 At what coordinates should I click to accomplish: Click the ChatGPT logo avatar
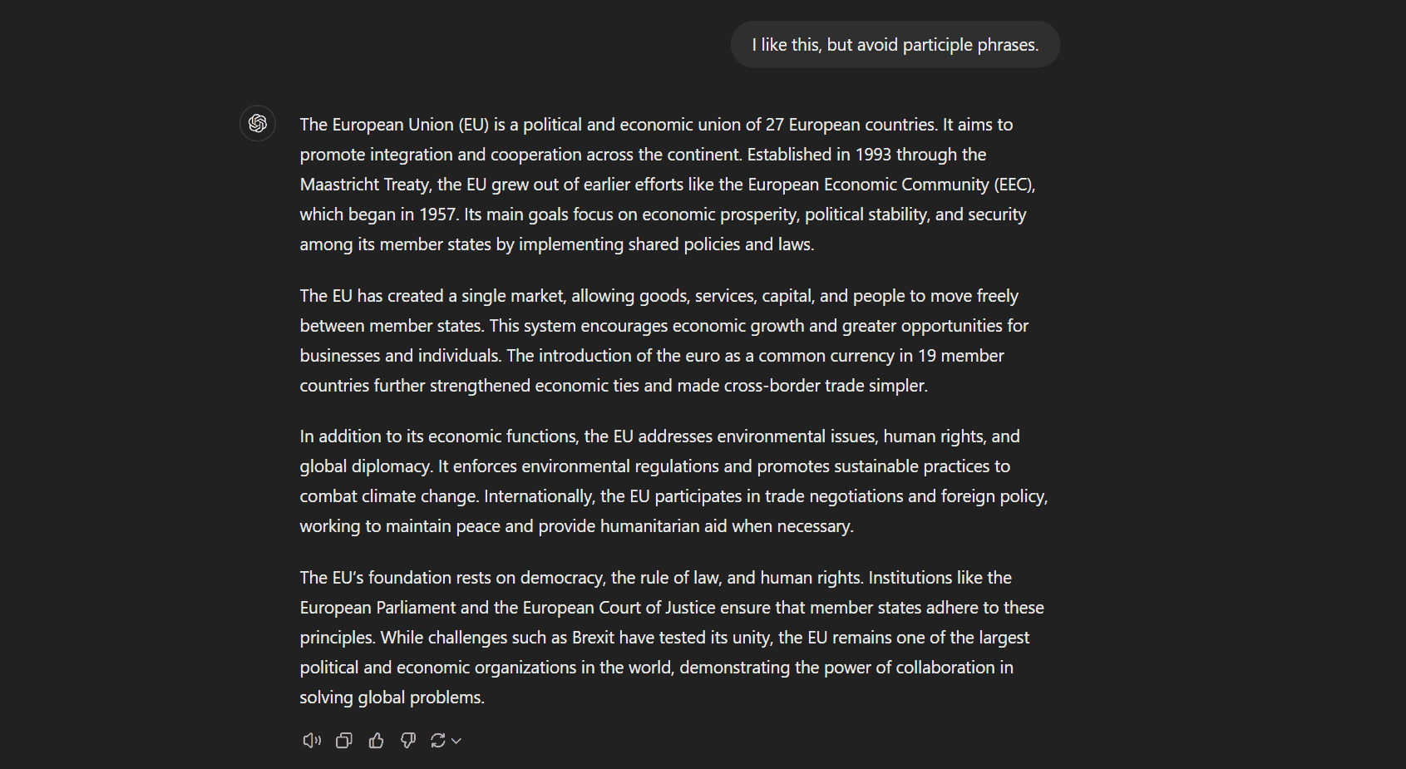pyautogui.click(x=258, y=124)
